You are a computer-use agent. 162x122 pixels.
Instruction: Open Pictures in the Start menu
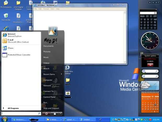[47, 52]
